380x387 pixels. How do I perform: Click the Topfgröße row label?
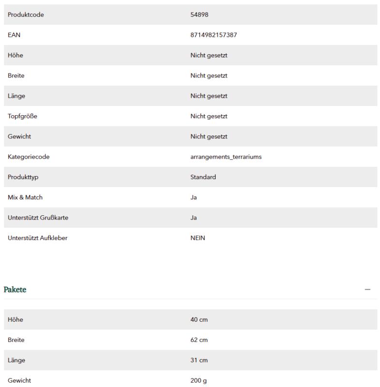point(22,116)
